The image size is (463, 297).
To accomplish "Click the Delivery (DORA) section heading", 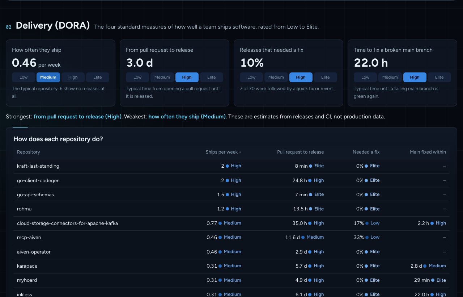I will [53, 26].
